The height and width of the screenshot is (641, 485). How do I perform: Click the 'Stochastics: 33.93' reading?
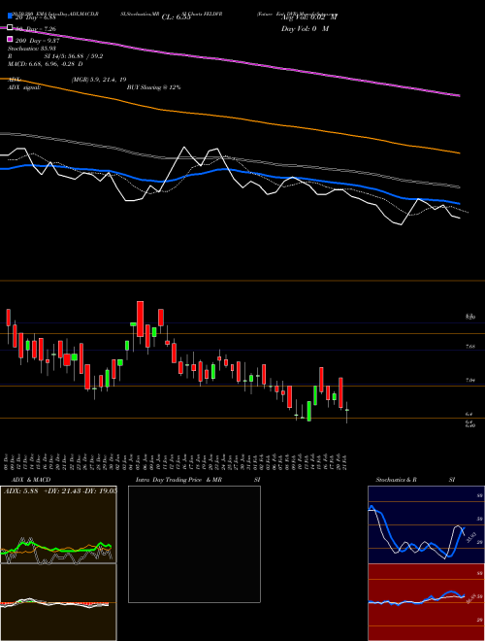pos(32,49)
